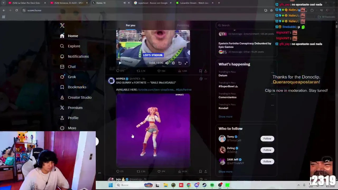Open Epstein Fortnite Conspiracy trending story
This screenshot has height=190, width=338.
pos(245,45)
